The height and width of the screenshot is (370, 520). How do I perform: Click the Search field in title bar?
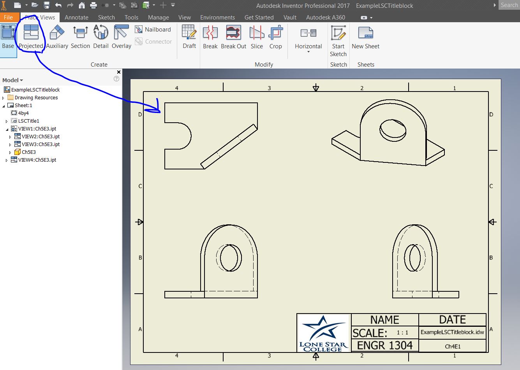(x=509, y=5)
